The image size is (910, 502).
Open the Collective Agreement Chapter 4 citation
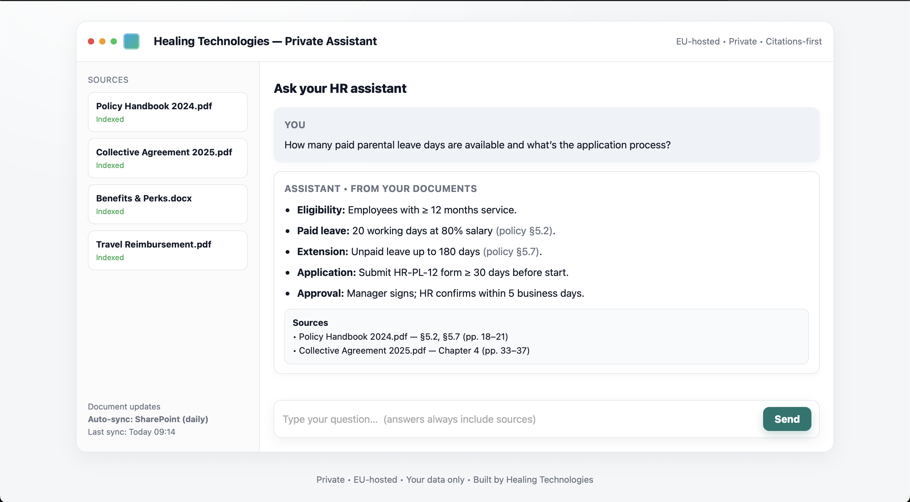pyautogui.click(x=412, y=350)
